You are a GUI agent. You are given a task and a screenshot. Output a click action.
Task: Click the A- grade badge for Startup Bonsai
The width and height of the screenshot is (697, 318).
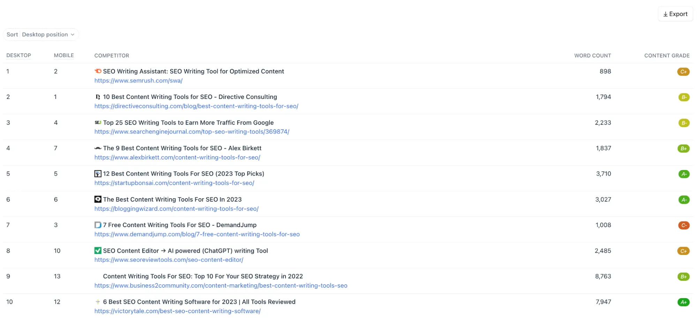click(684, 174)
